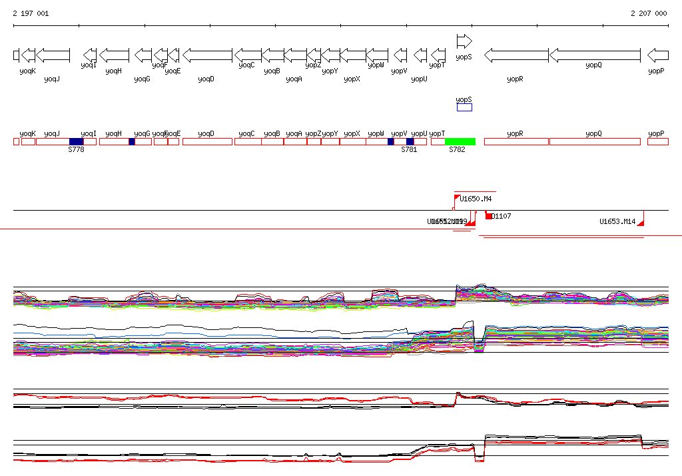Image resolution: width=682 pixels, height=476 pixels.
Task: Click the start coordinate "2 197 001"
Action: click(31, 13)
